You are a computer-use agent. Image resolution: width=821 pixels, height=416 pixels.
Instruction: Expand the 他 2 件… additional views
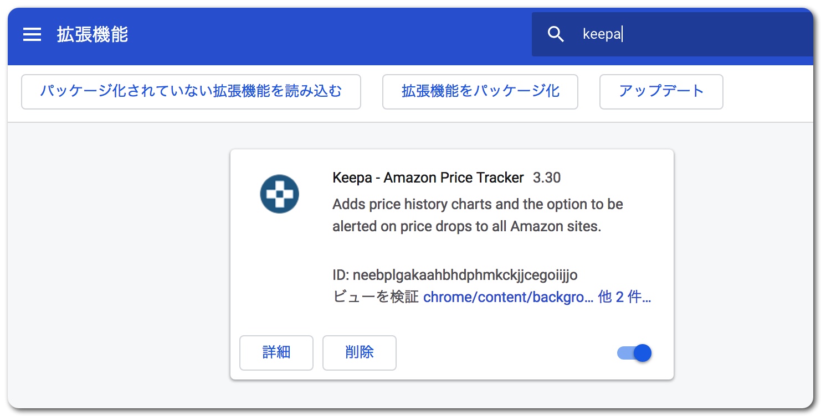(624, 297)
